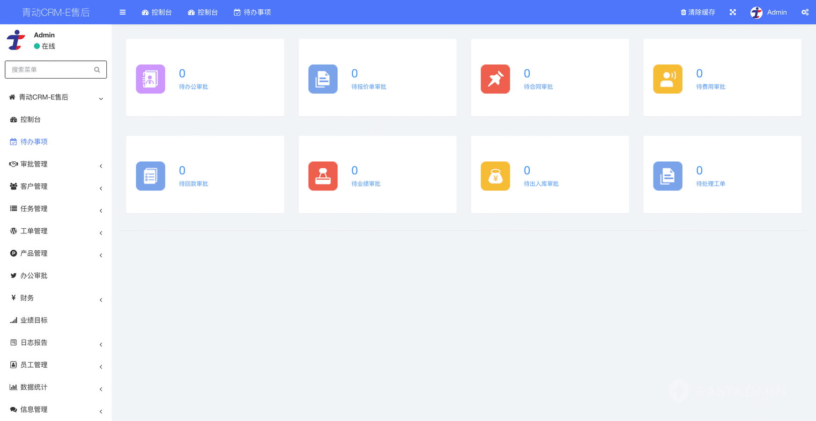Switch to the 待办事项 tab in the top bar
Viewport: 816px width, 421px height.
pos(252,12)
